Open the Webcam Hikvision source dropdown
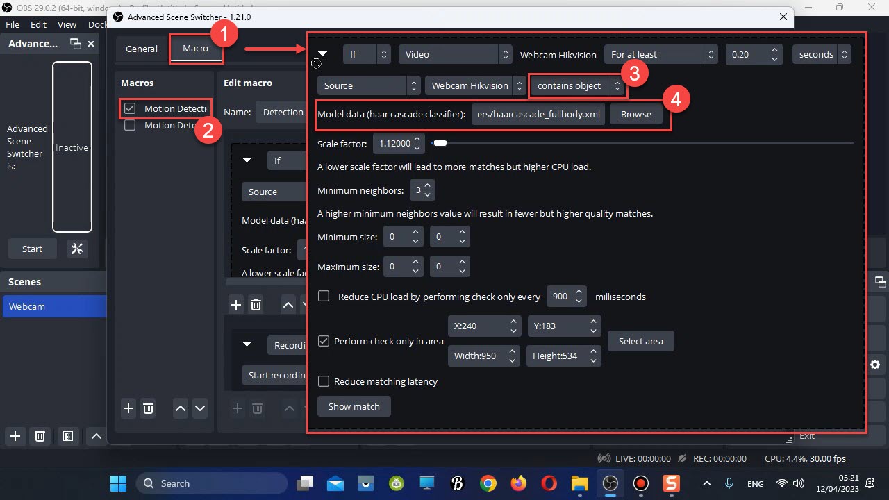The height and width of the screenshot is (500, 889). tap(476, 85)
